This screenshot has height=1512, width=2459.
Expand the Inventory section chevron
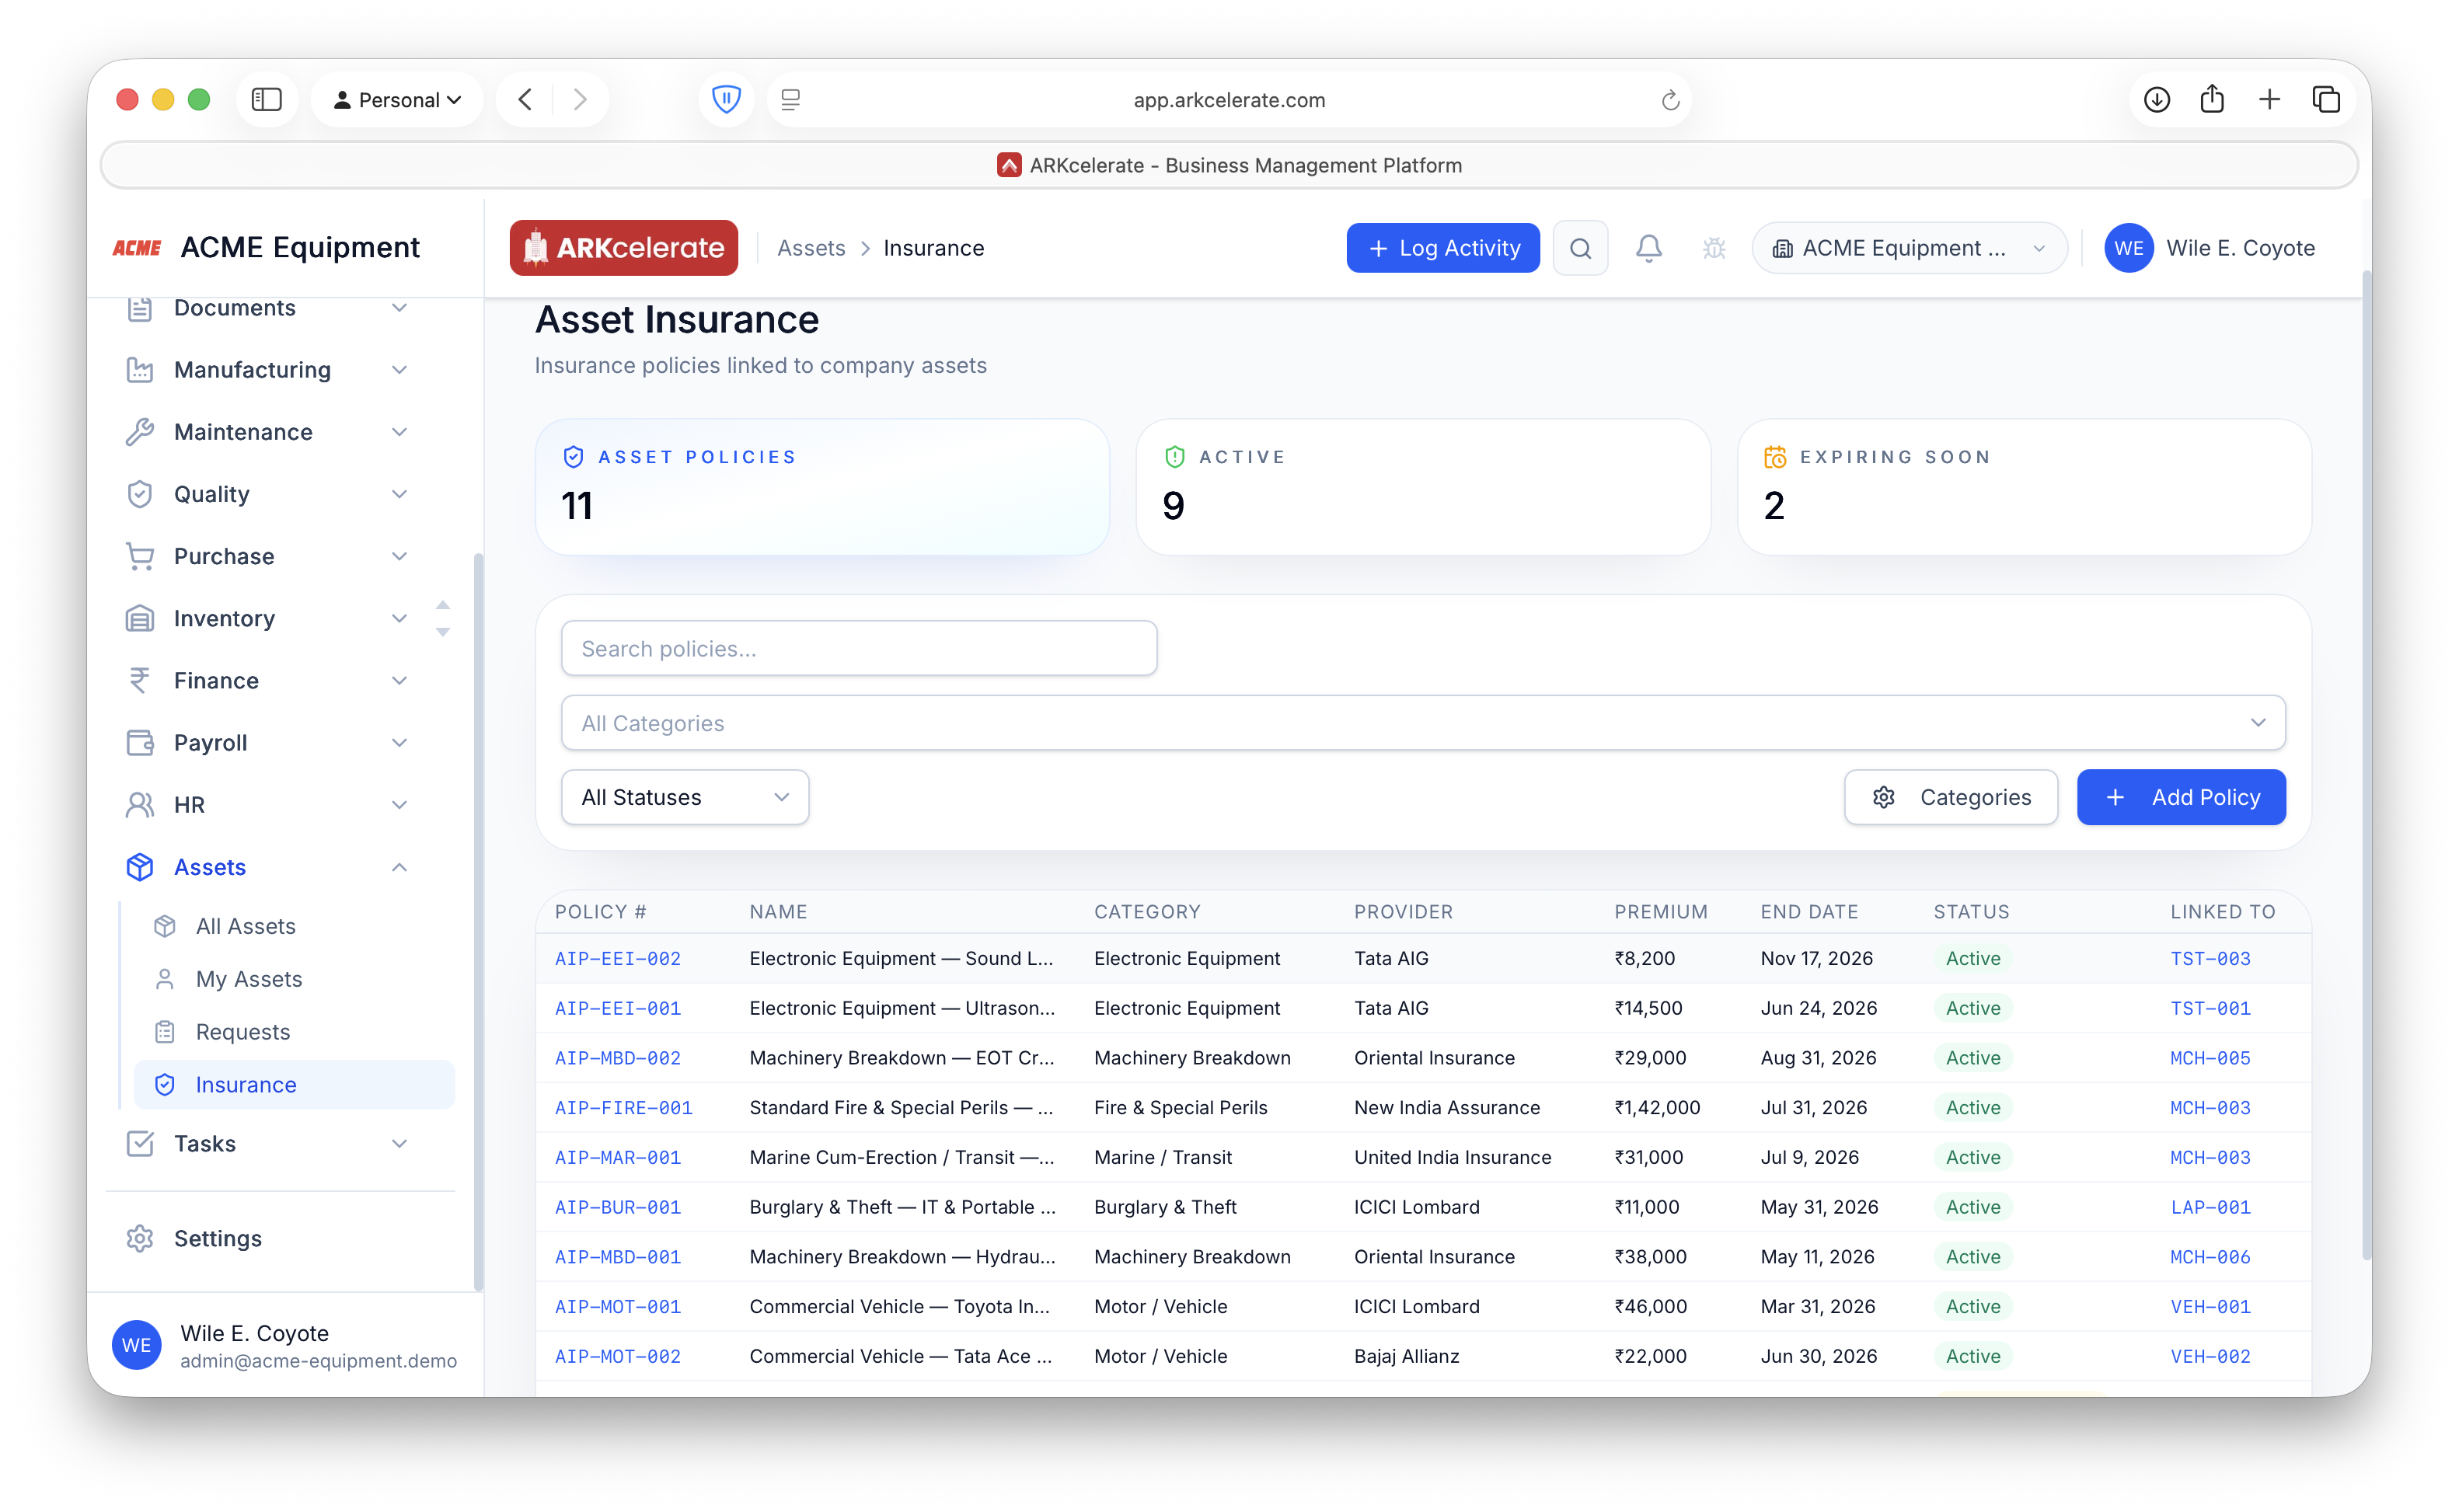coord(399,618)
